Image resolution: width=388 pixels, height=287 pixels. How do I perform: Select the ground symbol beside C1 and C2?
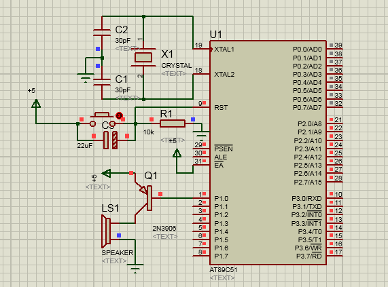tap(86, 77)
